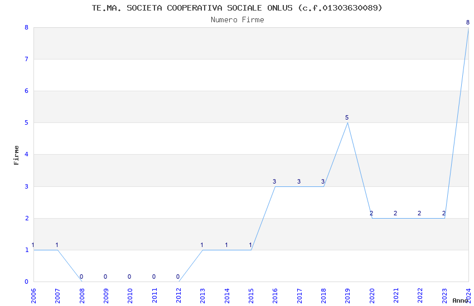
Task: Select the 2019 peak data label 5
Action: [x=347, y=117]
